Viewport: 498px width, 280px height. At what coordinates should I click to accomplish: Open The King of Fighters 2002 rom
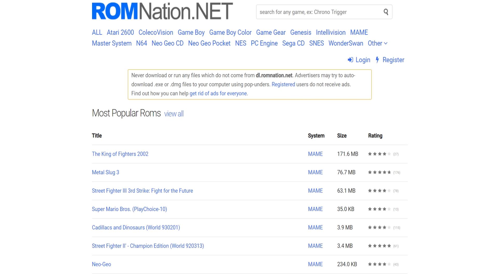(x=120, y=154)
